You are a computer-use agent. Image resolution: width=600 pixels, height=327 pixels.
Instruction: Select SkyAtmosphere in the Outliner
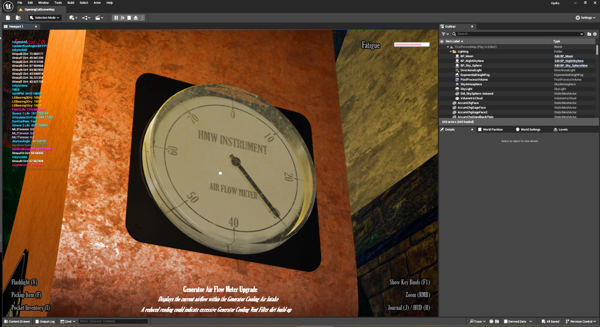[471, 84]
